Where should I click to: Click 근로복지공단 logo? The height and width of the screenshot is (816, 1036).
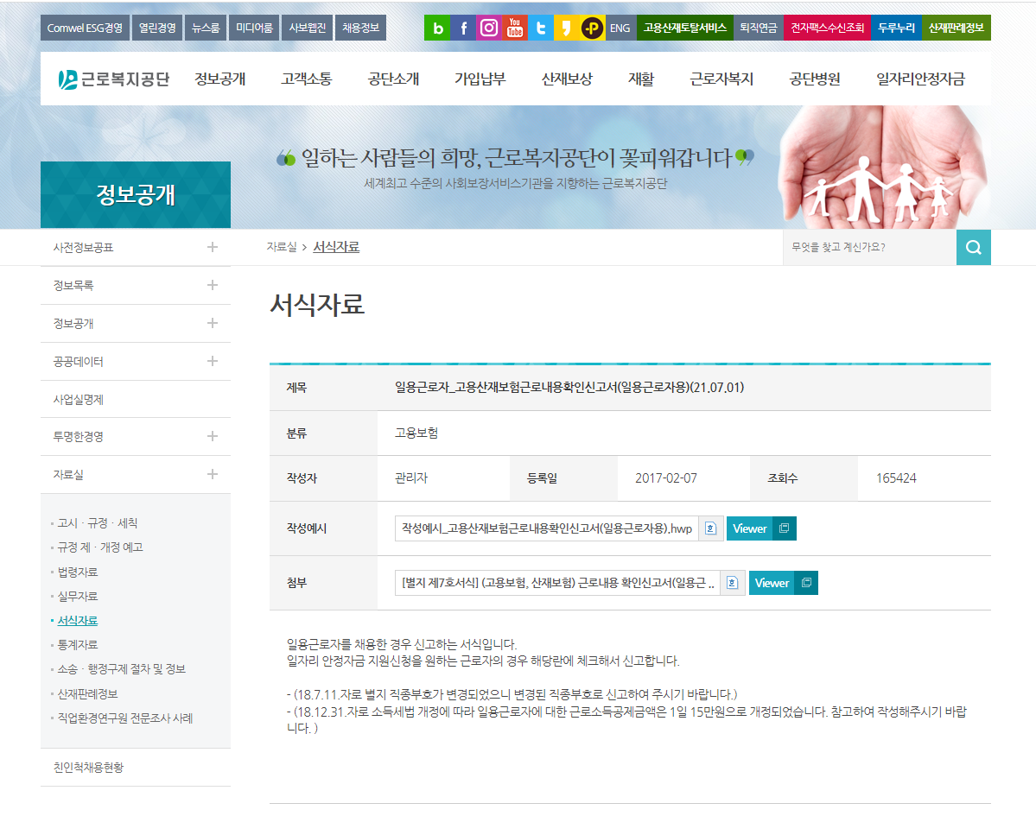[114, 79]
